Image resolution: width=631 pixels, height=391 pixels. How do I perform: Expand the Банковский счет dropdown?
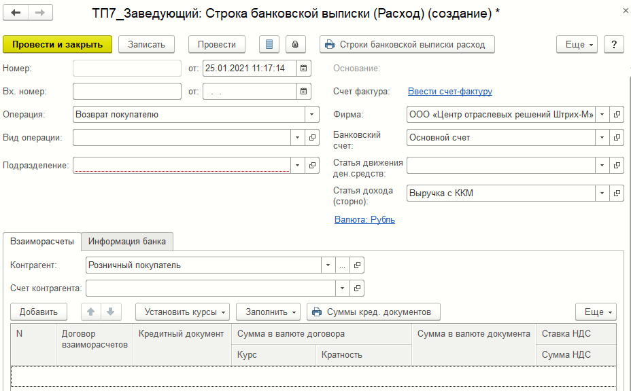(x=602, y=138)
